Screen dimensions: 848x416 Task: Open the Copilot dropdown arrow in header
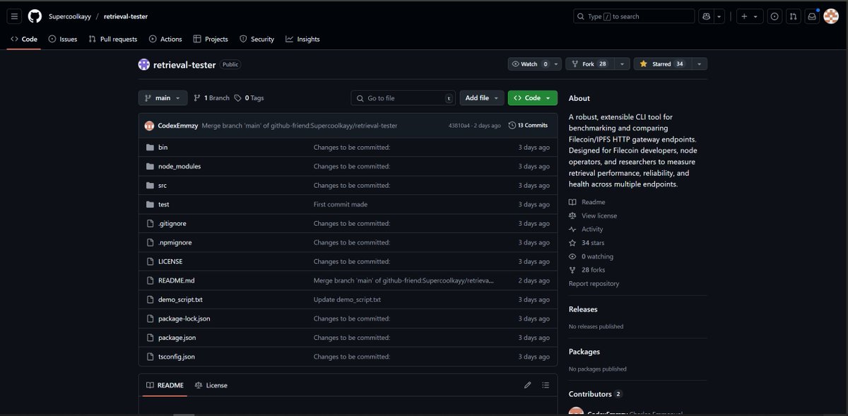pos(719,16)
